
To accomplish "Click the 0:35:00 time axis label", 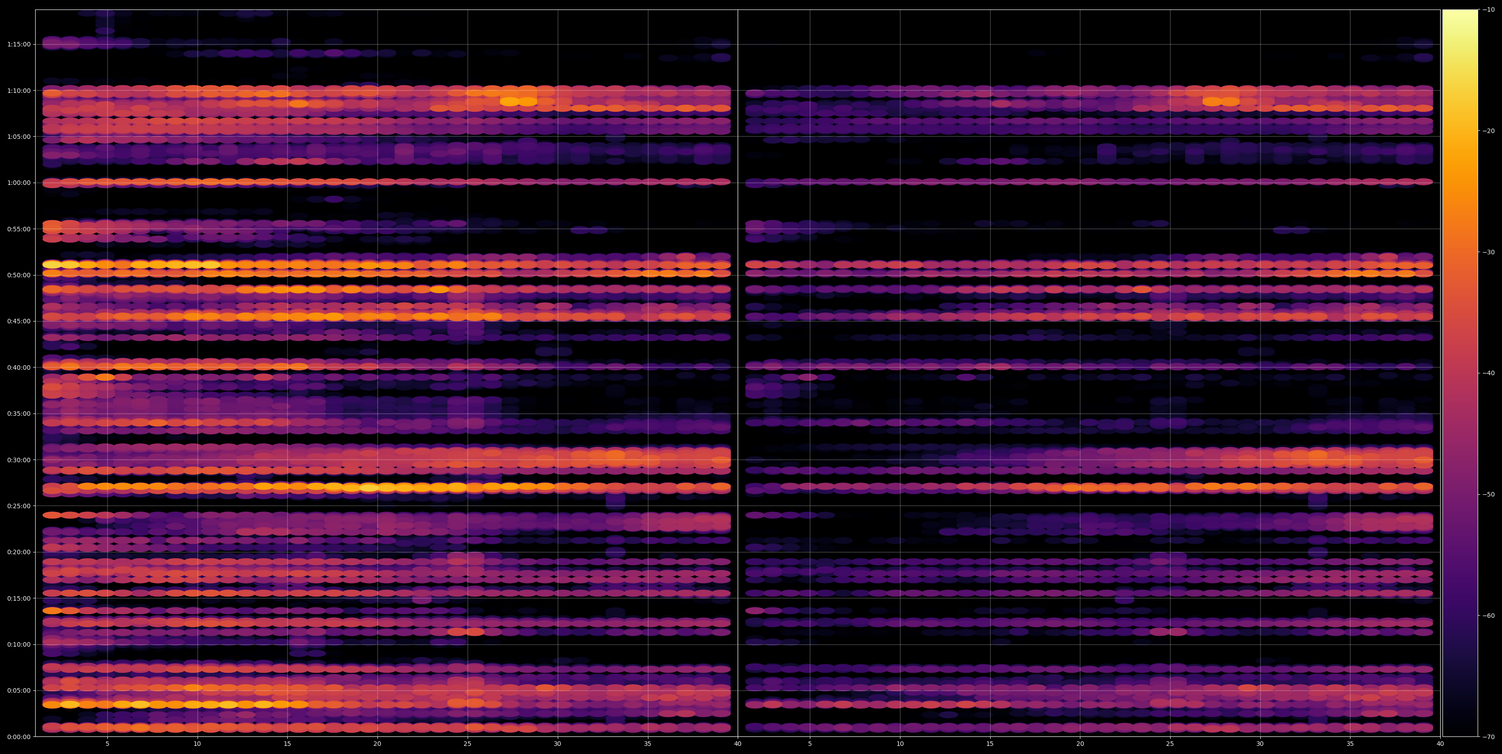I will [x=18, y=414].
